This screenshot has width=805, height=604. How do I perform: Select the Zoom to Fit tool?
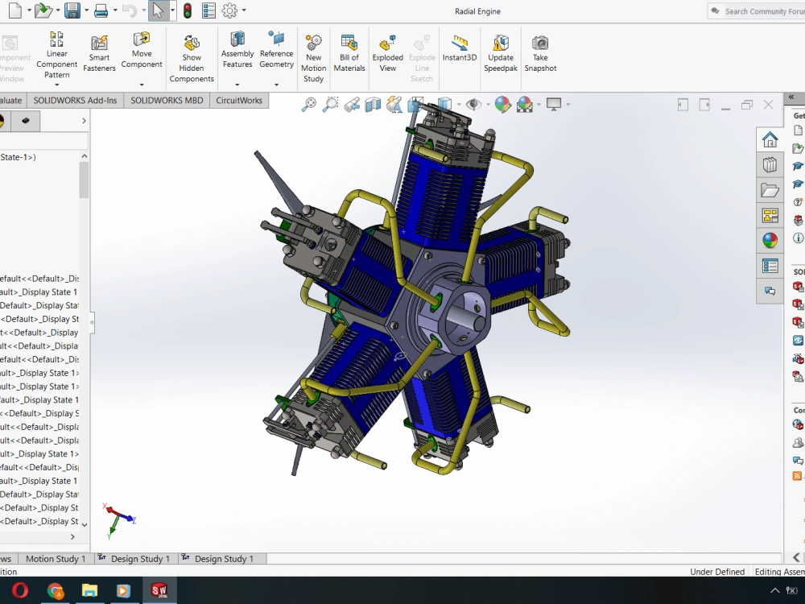(x=308, y=104)
